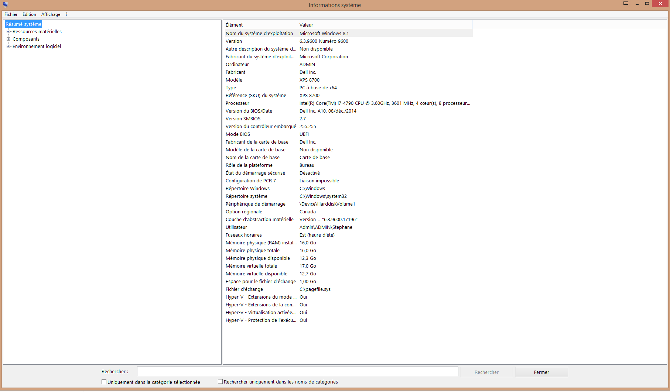Image resolution: width=670 pixels, height=392 pixels.
Task: Select the Hyper-V - Virtualisation activée row
Action: pos(348,313)
